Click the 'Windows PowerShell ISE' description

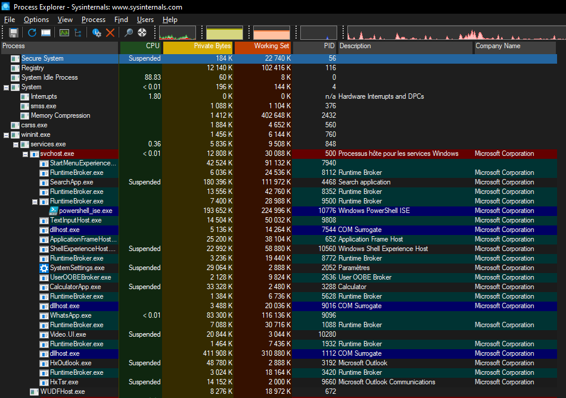[374, 211]
